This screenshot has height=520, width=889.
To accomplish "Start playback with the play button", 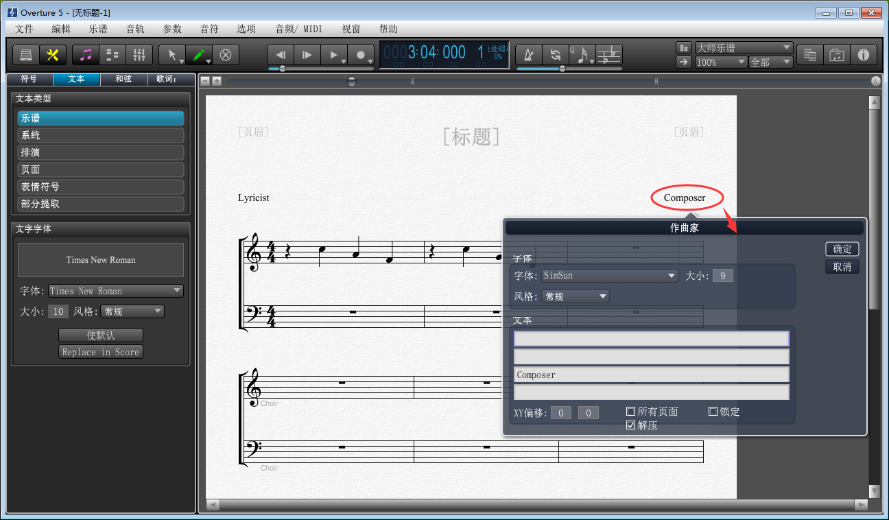I will click(x=334, y=55).
